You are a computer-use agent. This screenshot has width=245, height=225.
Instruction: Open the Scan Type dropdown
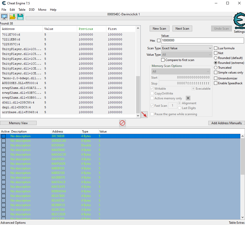(x=187, y=48)
